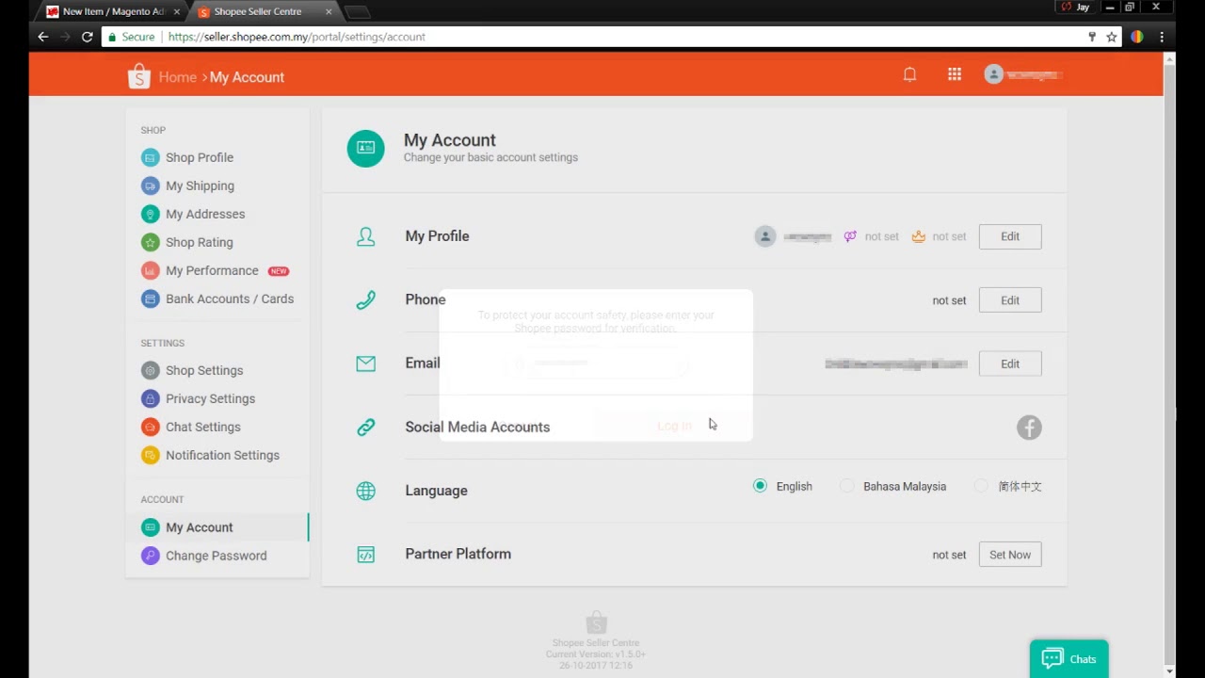Open My Addresses in sidebar
This screenshot has width=1205, height=678.
coord(205,214)
